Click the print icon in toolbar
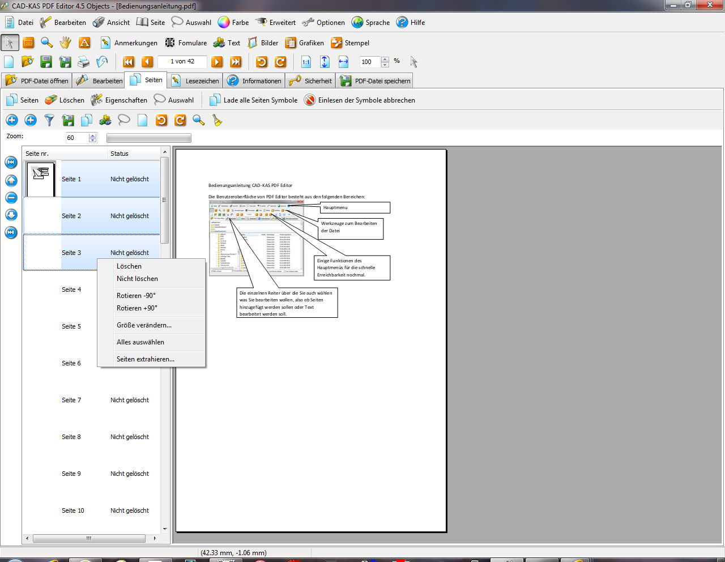 point(84,62)
